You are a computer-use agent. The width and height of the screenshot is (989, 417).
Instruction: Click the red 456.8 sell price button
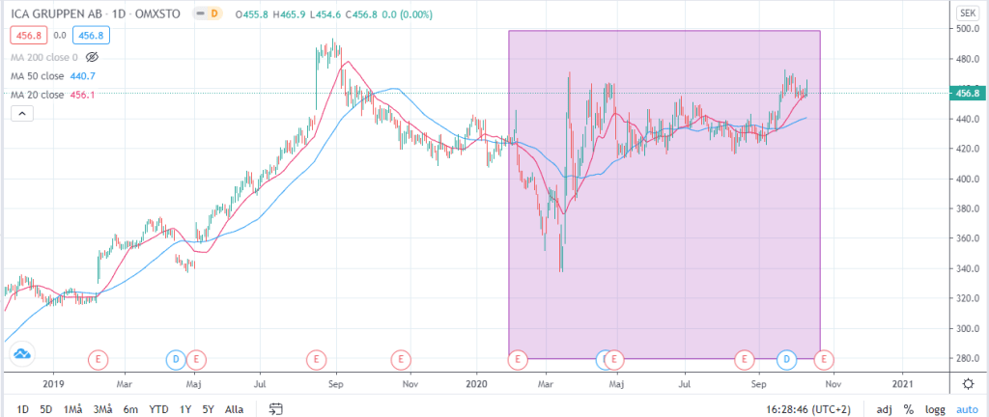pyautogui.click(x=26, y=36)
